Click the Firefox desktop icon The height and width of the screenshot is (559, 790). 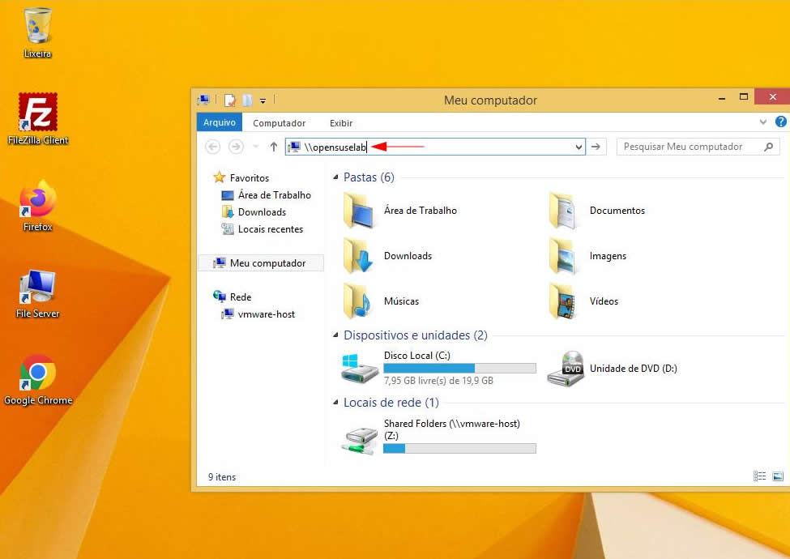point(37,200)
